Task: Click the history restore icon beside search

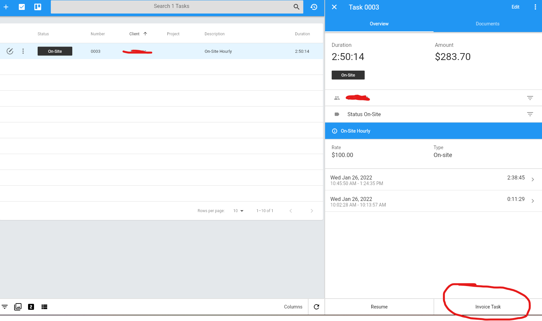Action: (x=314, y=7)
